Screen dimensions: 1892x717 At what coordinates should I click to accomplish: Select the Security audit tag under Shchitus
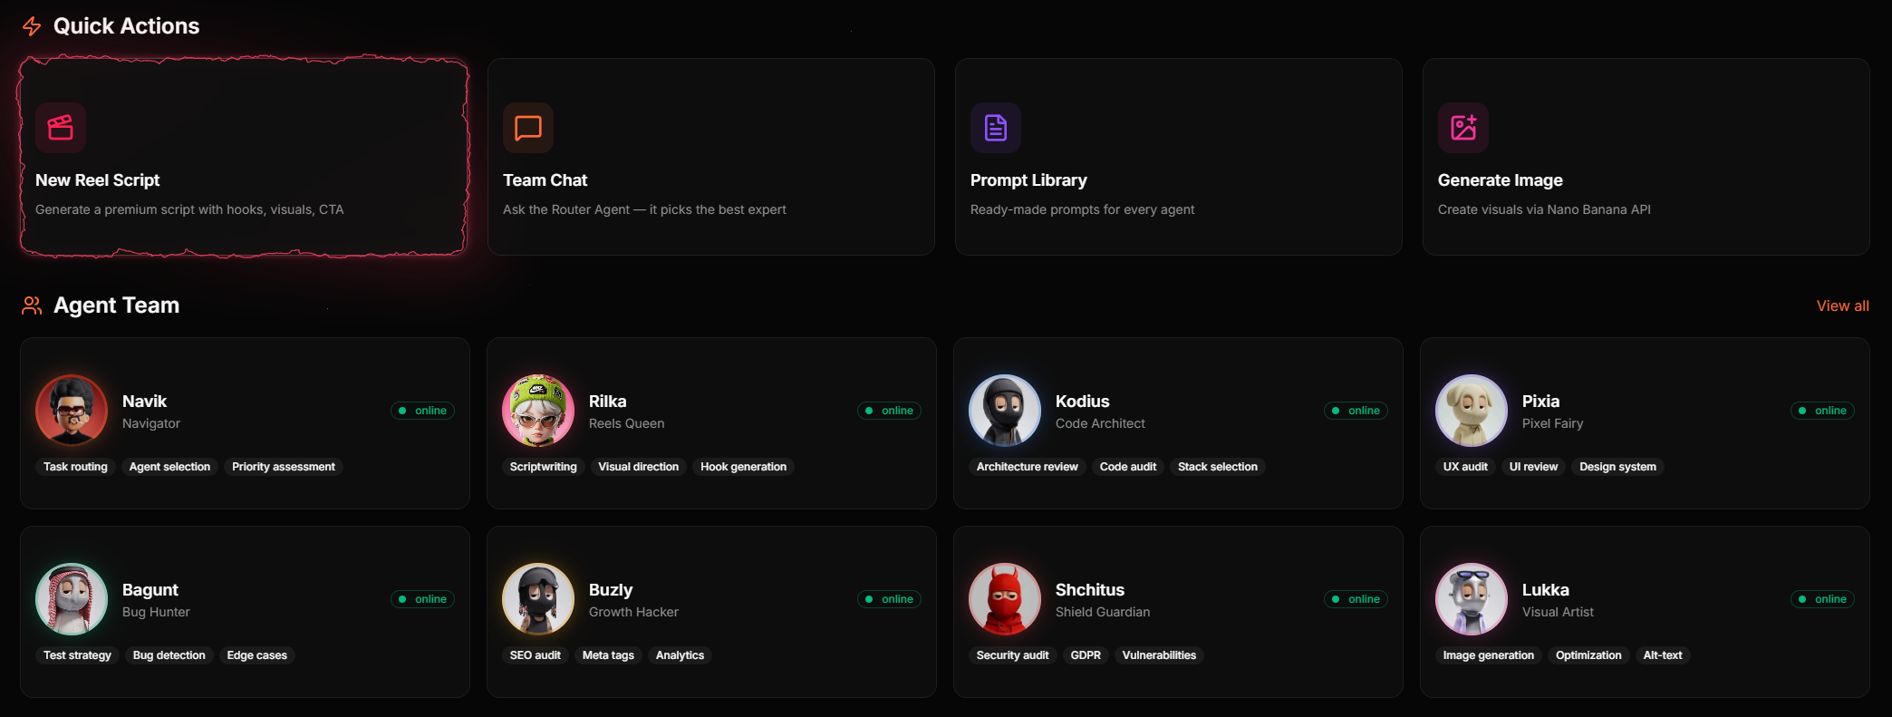1012,654
